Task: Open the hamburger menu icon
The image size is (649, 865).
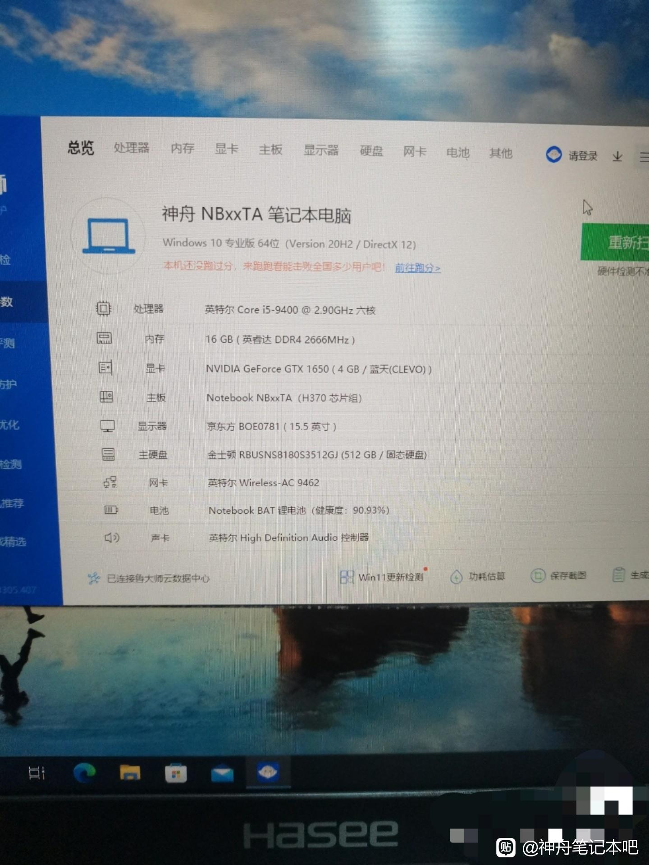Action: click(x=644, y=157)
